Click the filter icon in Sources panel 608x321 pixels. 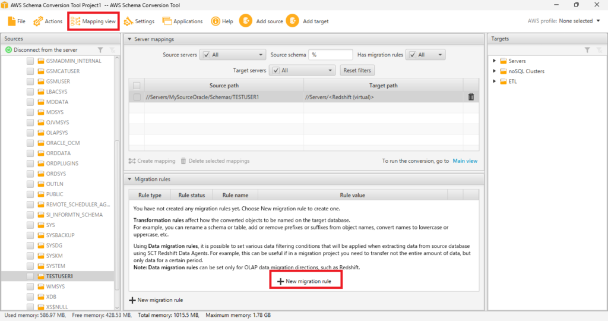coord(100,50)
